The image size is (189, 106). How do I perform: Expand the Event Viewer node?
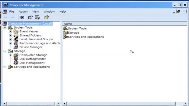point(11,32)
